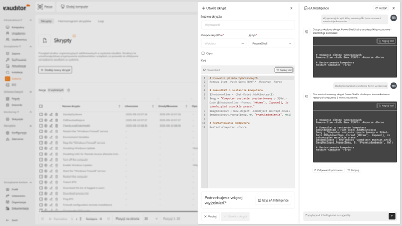Copy code from the script editor
Screen dimensions: 402x226
283,70
